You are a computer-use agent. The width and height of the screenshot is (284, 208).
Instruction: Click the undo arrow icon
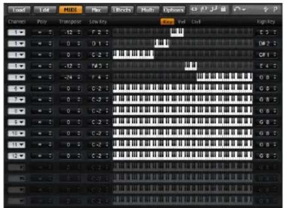click(x=237, y=9)
